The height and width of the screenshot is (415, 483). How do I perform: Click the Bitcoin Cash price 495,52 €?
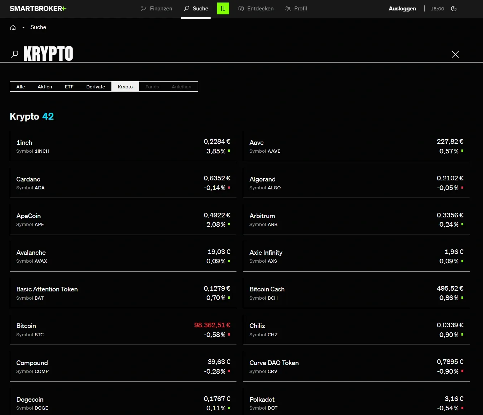point(450,289)
